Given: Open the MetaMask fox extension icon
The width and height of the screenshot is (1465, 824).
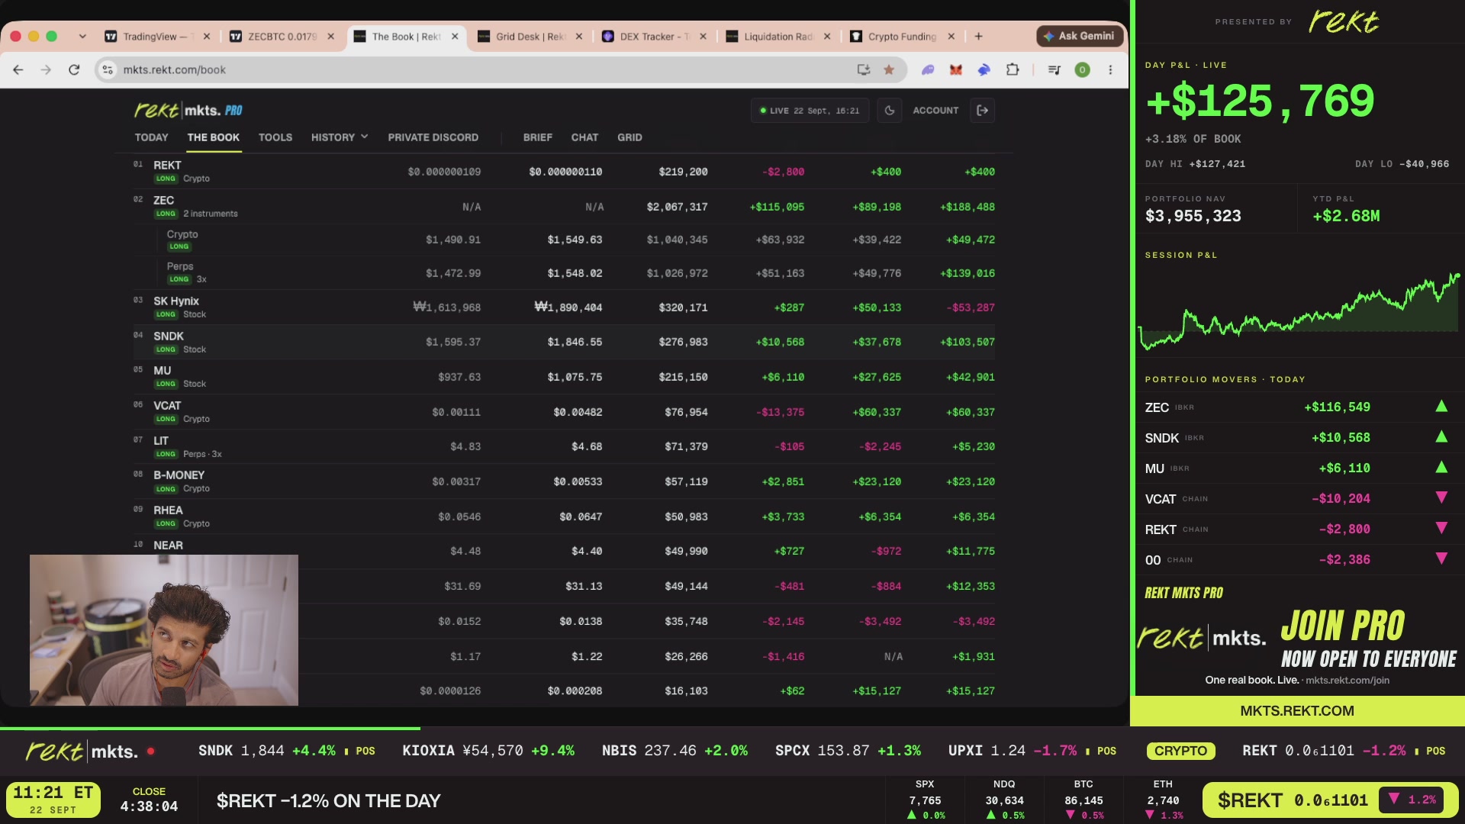Looking at the screenshot, I should (x=955, y=69).
